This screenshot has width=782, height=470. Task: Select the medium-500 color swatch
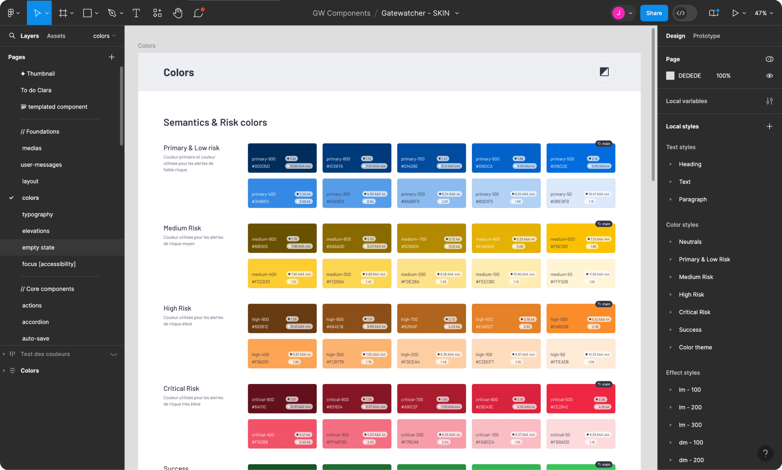coord(581,238)
